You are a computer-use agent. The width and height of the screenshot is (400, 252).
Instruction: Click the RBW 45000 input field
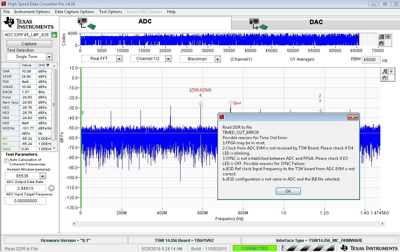pos(371,60)
